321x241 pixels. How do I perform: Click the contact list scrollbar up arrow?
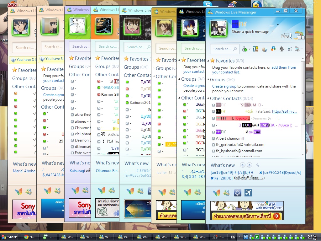tap(303, 59)
